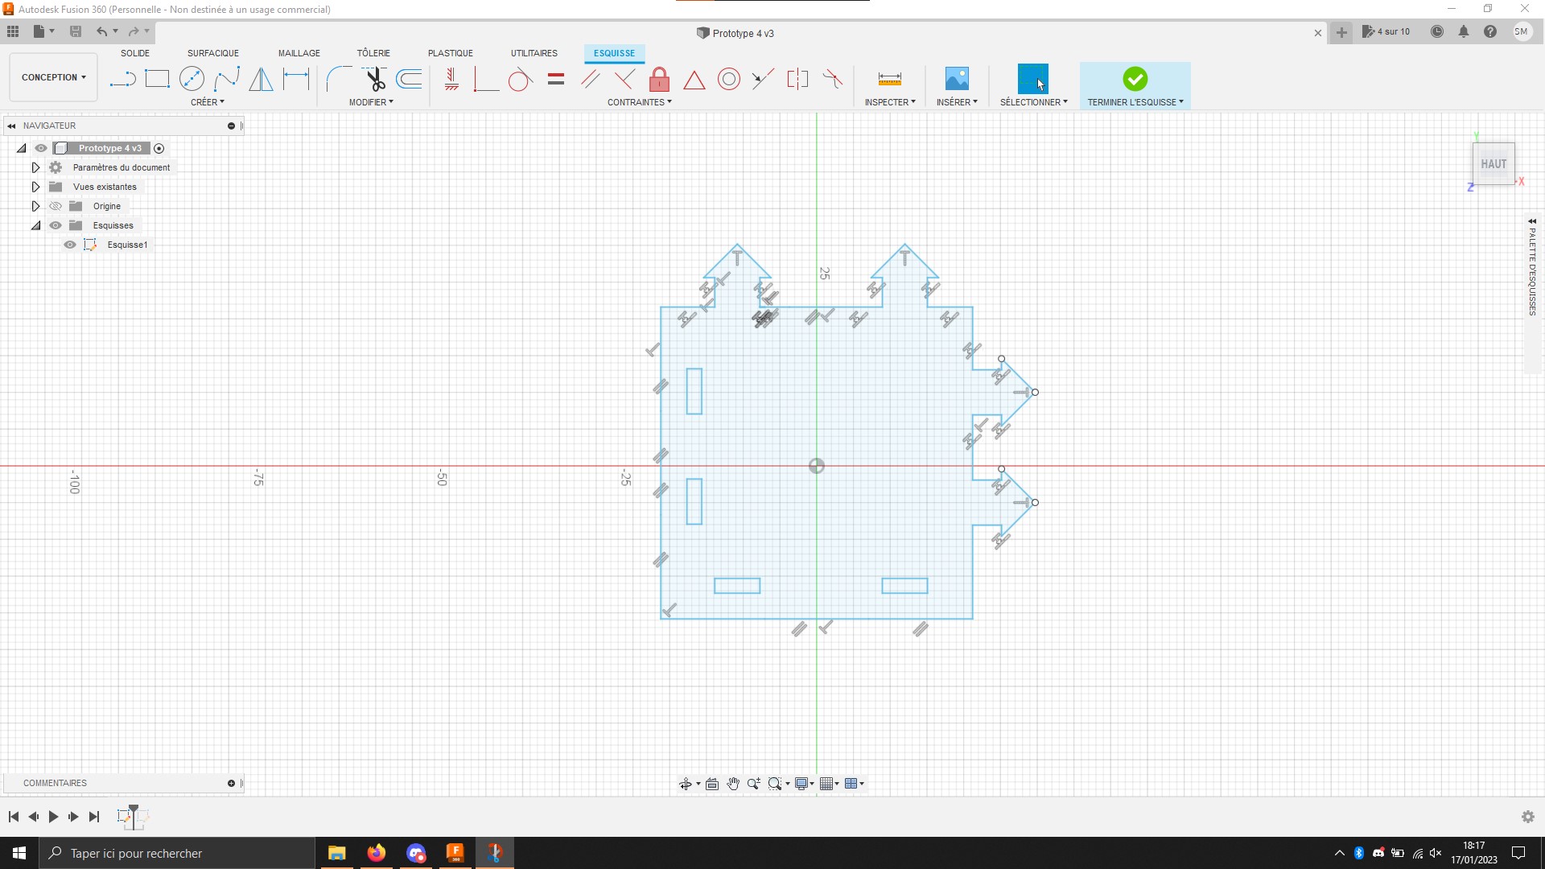
Task: Play the design timeline
Action: pyautogui.click(x=53, y=817)
